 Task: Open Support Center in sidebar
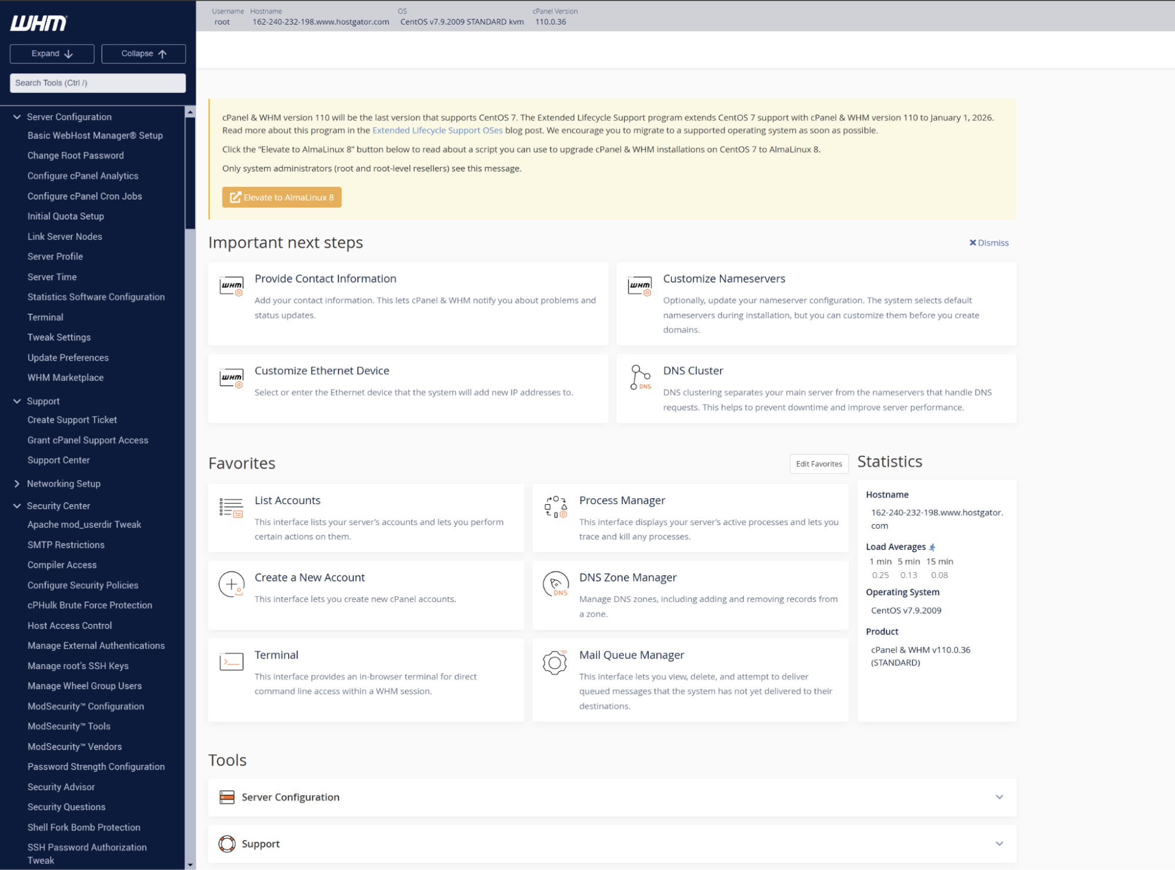coord(59,460)
